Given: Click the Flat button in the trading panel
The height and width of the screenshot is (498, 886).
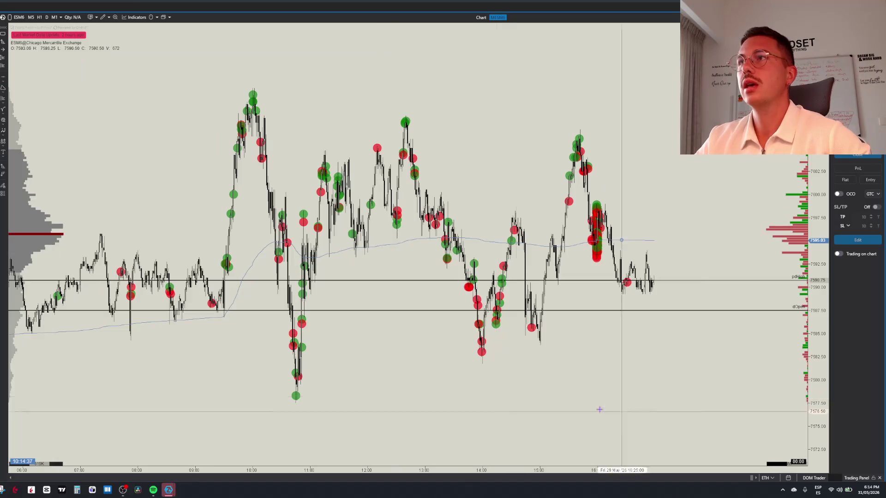Looking at the screenshot, I should (845, 180).
